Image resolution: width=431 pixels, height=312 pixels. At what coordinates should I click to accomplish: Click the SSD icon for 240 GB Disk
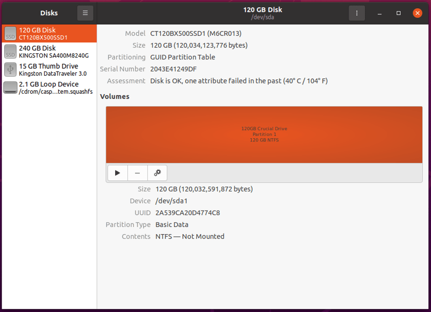(x=10, y=52)
